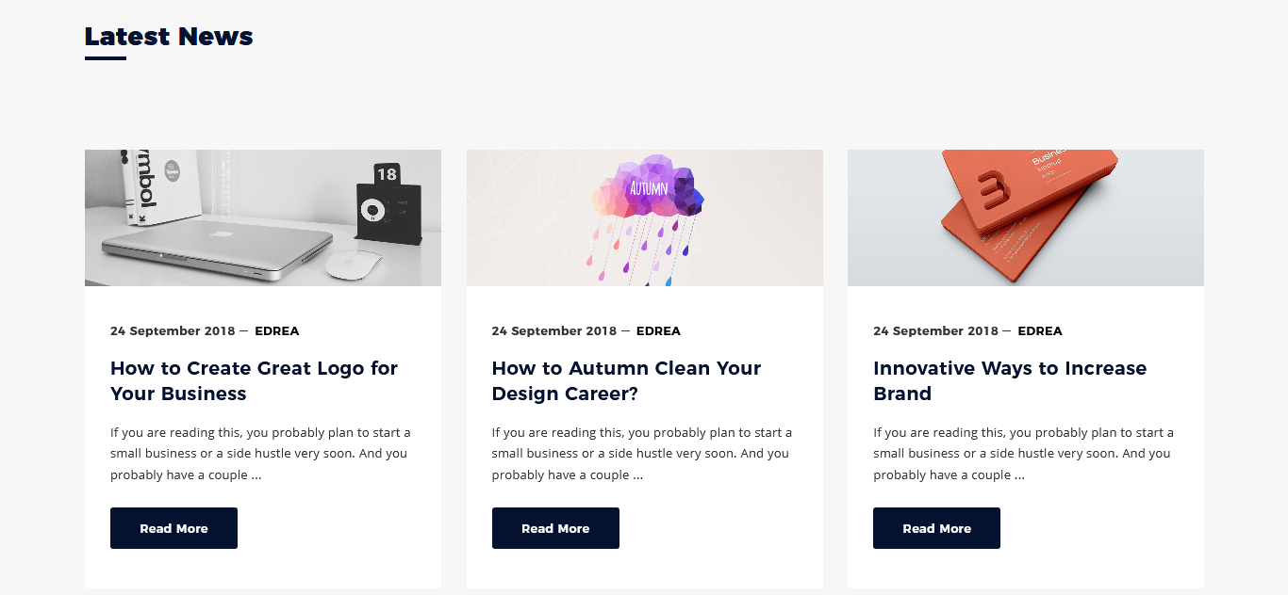This screenshot has height=595, width=1288.
Task: Click Read More under the Autumn Clean article
Action: click(555, 528)
